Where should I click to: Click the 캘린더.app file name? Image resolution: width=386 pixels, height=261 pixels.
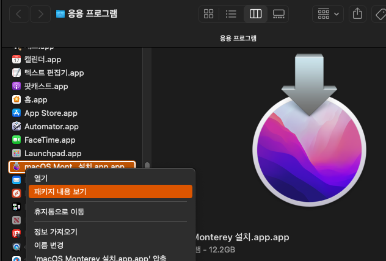43,60
